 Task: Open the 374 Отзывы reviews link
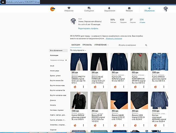coord(142,21)
